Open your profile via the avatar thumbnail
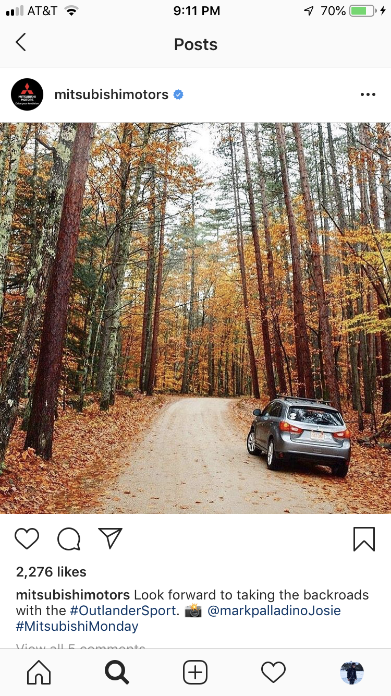Viewport: 391px width, 696px height. pyautogui.click(x=352, y=673)
